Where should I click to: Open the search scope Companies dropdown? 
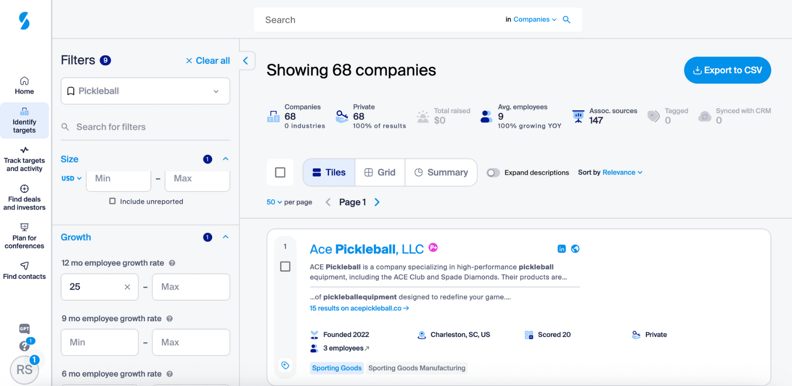535,19
